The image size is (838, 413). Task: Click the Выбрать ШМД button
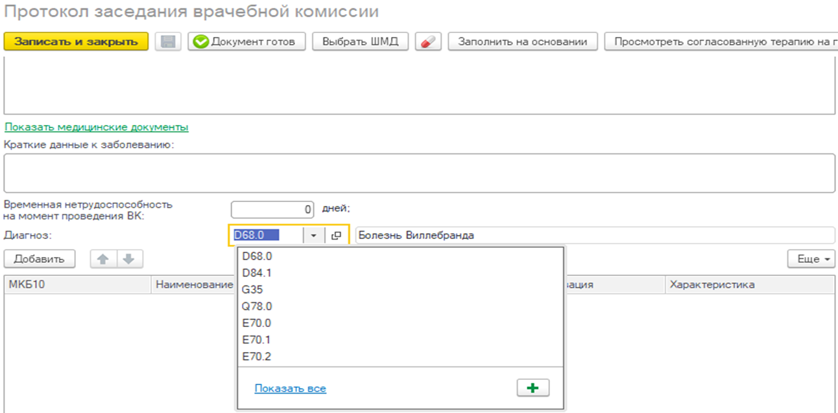point(360,41)
